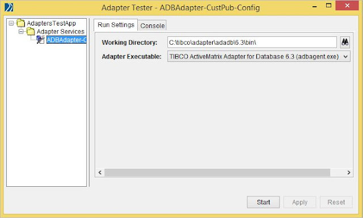Click the Adapter Executable label
Screen dimensions: 363x218
click(x=132, y=57)
